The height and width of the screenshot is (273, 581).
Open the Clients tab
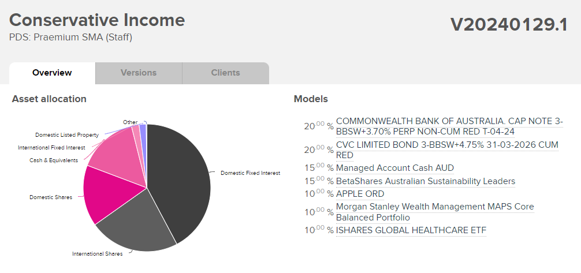pos(225,73)
